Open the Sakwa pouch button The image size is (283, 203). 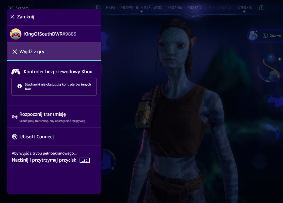point(265,36)
